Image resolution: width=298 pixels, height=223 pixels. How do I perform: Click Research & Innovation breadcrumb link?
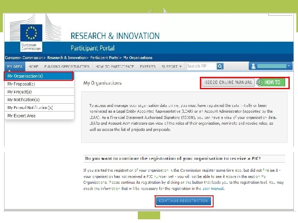[67, 58]
